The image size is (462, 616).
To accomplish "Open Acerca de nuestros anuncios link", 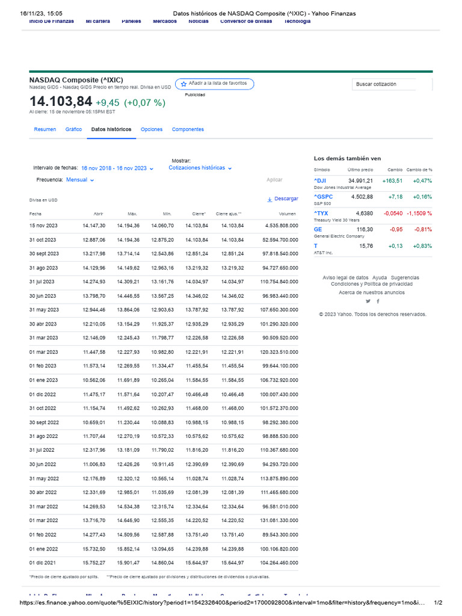I will 372,293.
